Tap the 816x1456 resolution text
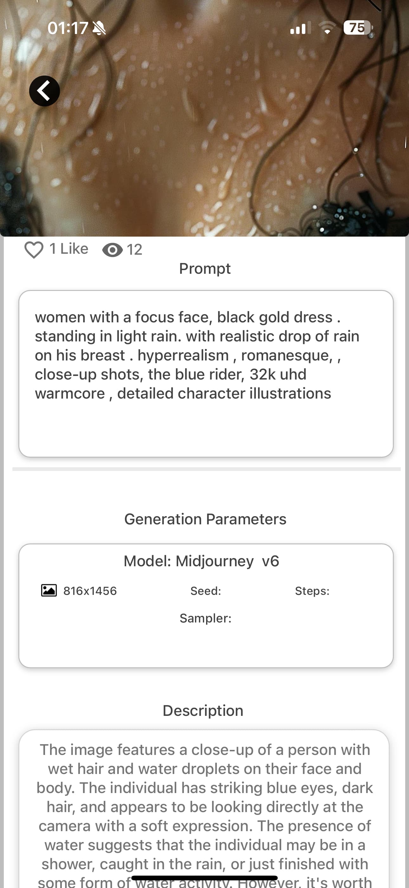This screenshot has width=409, height=888. click(x=90, y=591)
